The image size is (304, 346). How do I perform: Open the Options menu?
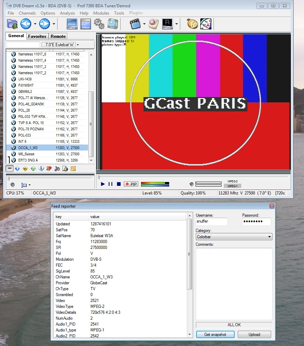click(x=48, y=13)
